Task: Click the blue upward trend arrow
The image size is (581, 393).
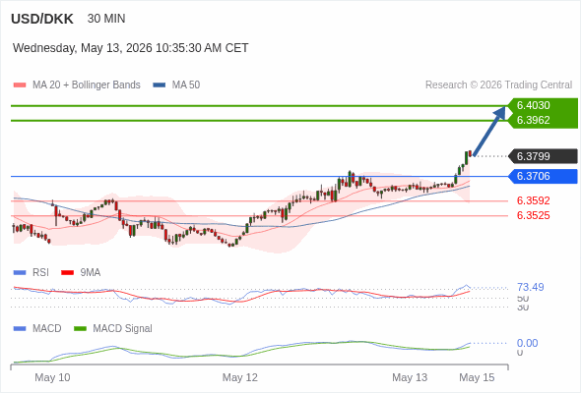Action: 489,131
